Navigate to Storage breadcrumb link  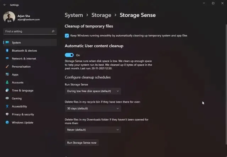pos(101,15)
